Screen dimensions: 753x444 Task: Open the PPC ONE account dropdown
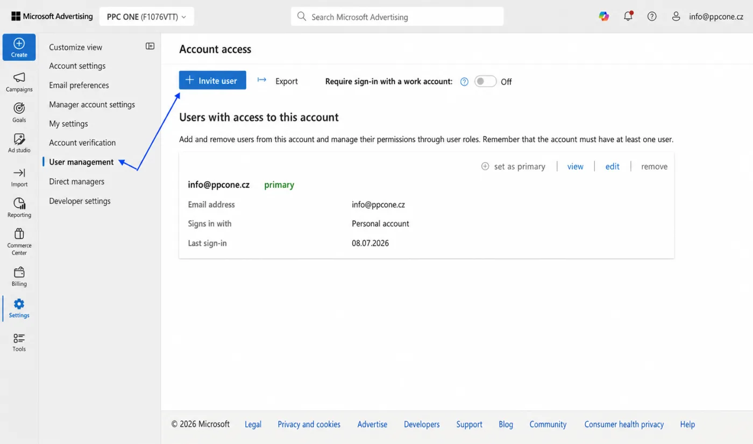coord(146,17)
